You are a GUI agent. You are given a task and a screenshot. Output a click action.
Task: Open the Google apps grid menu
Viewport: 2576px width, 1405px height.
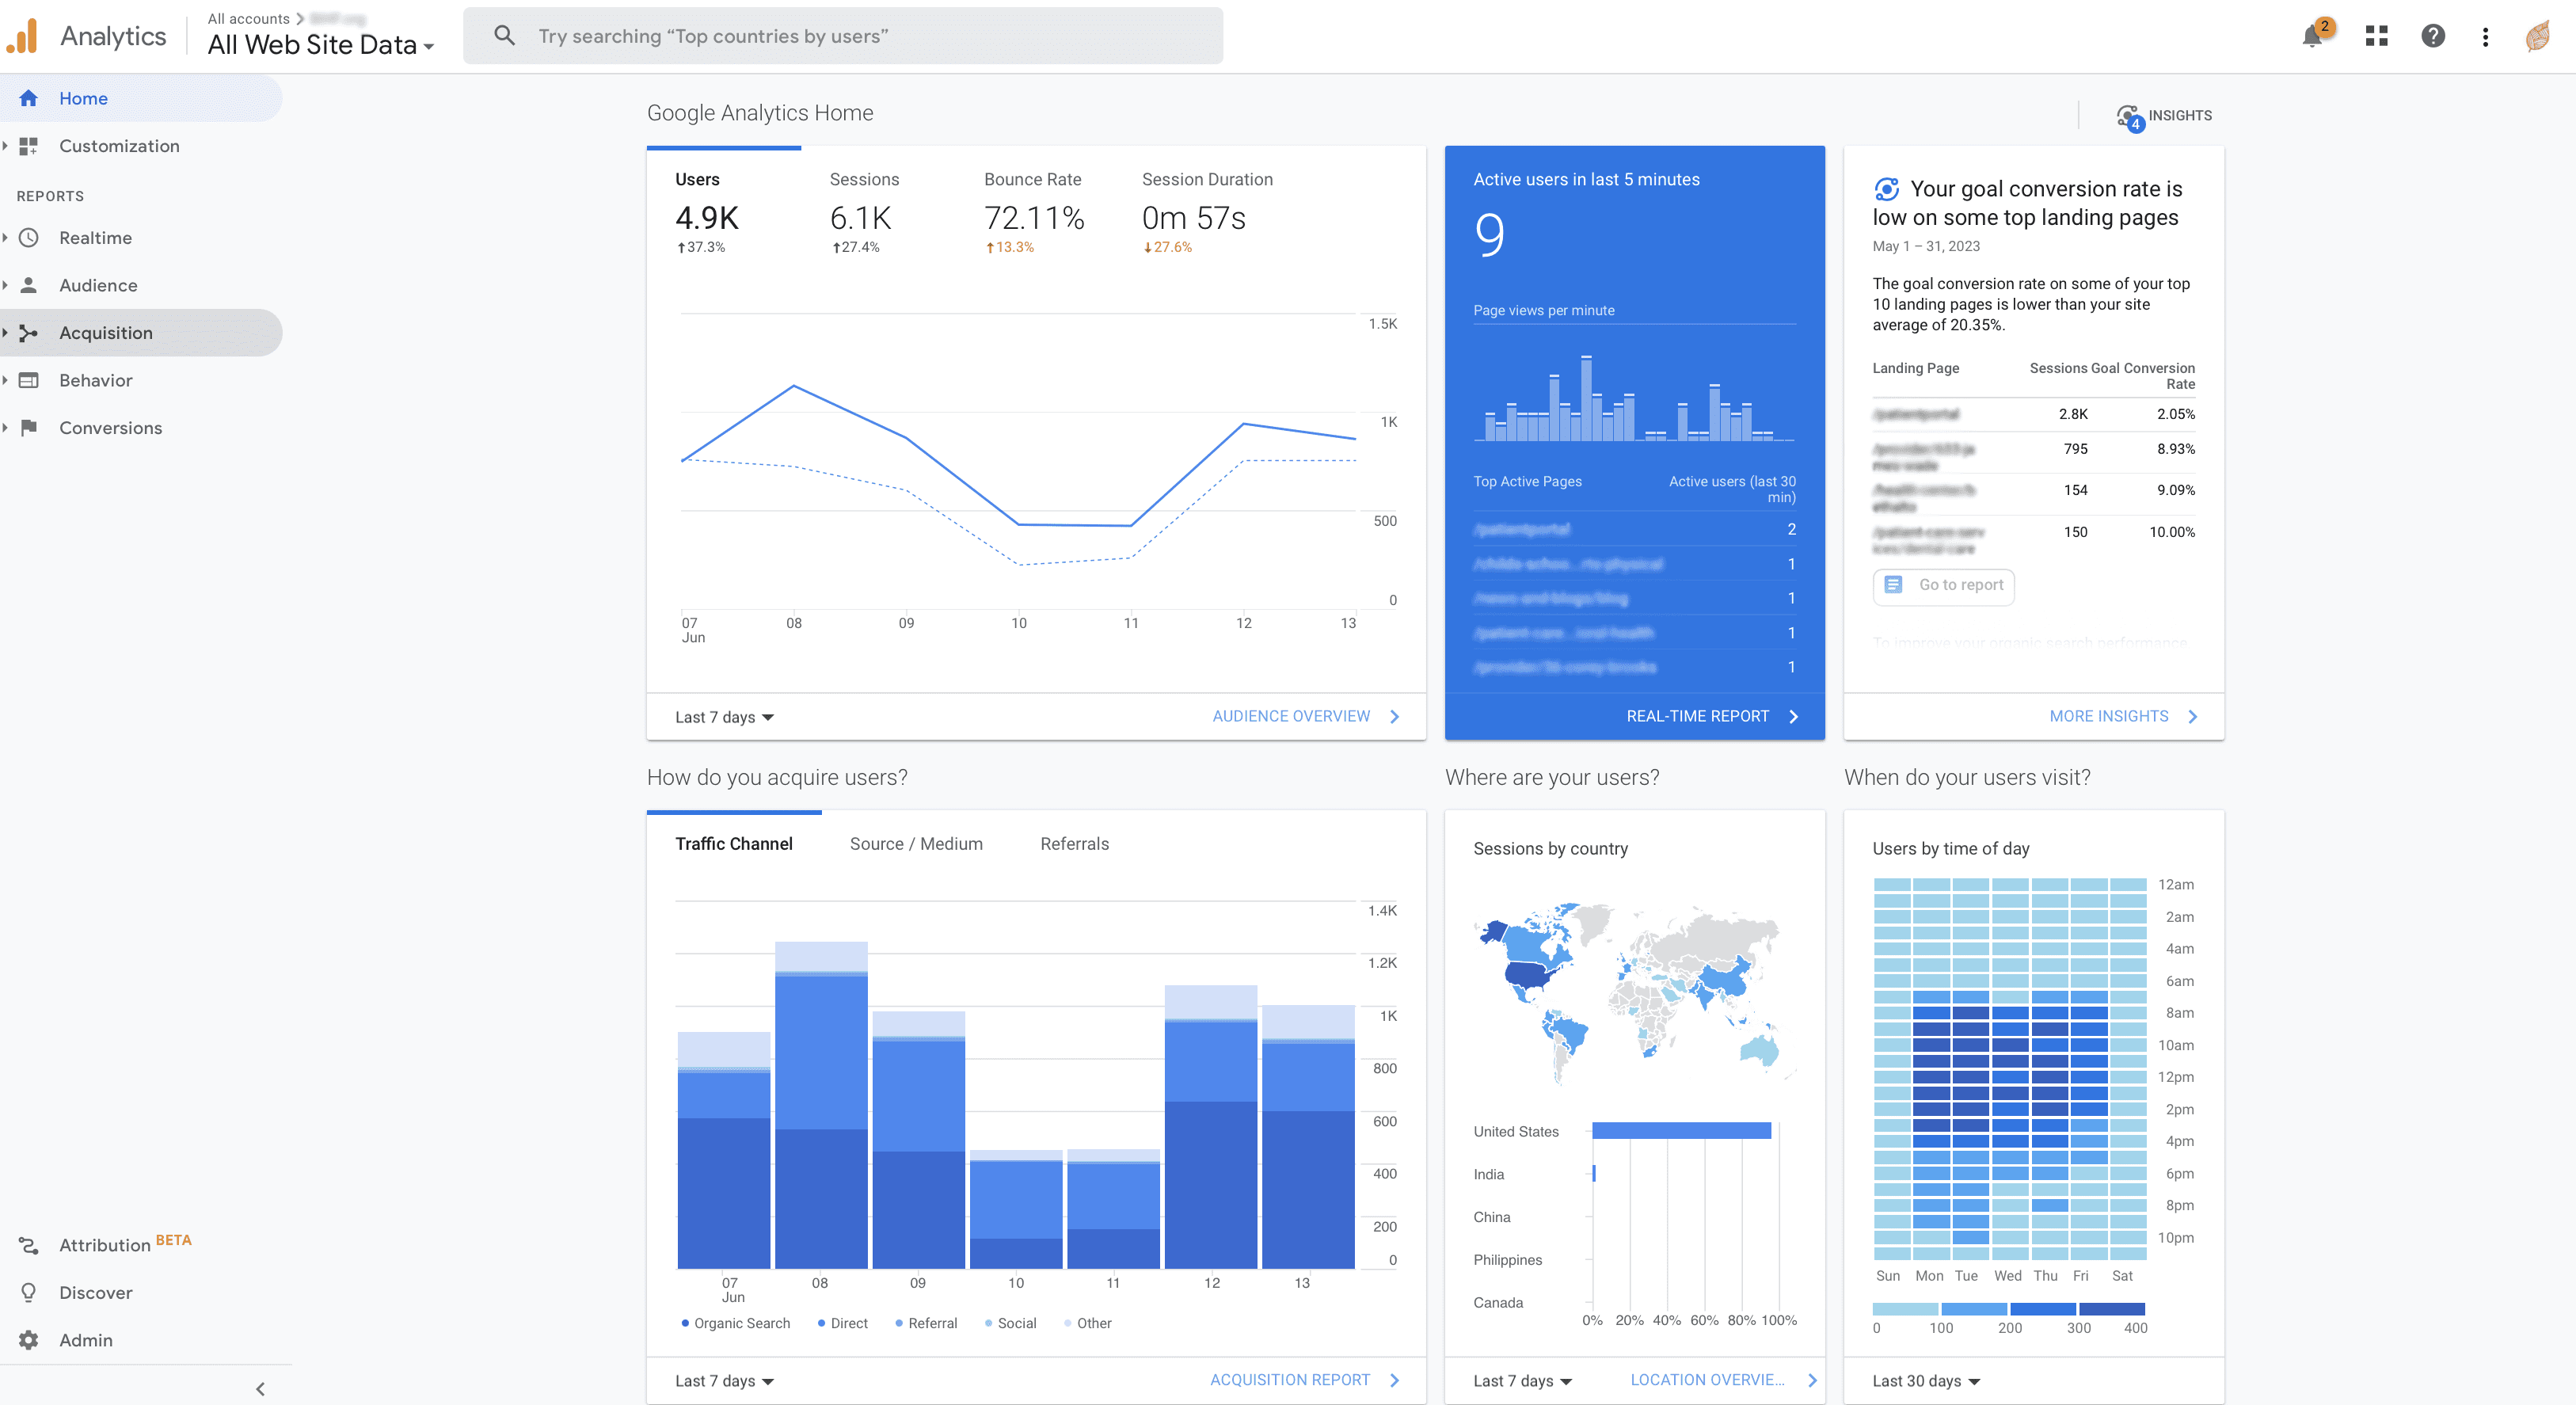click(2377, 36)
